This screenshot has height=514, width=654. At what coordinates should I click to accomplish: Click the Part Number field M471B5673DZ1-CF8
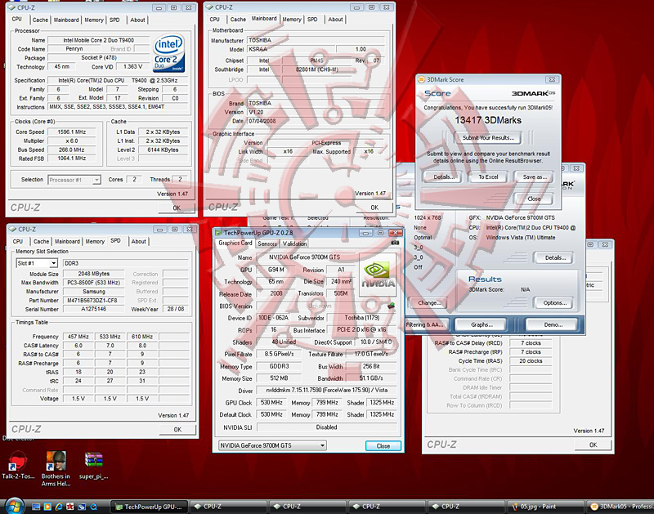pos(92,300)
